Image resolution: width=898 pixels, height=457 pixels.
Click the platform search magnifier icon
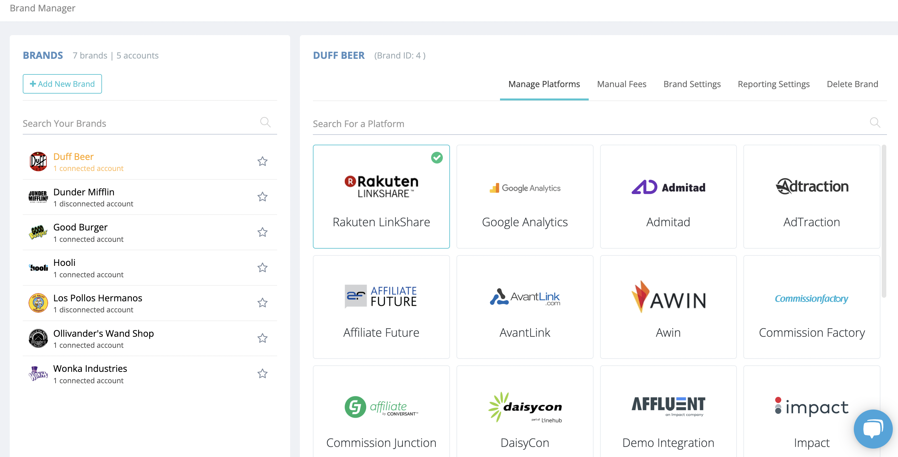[875, 123]
